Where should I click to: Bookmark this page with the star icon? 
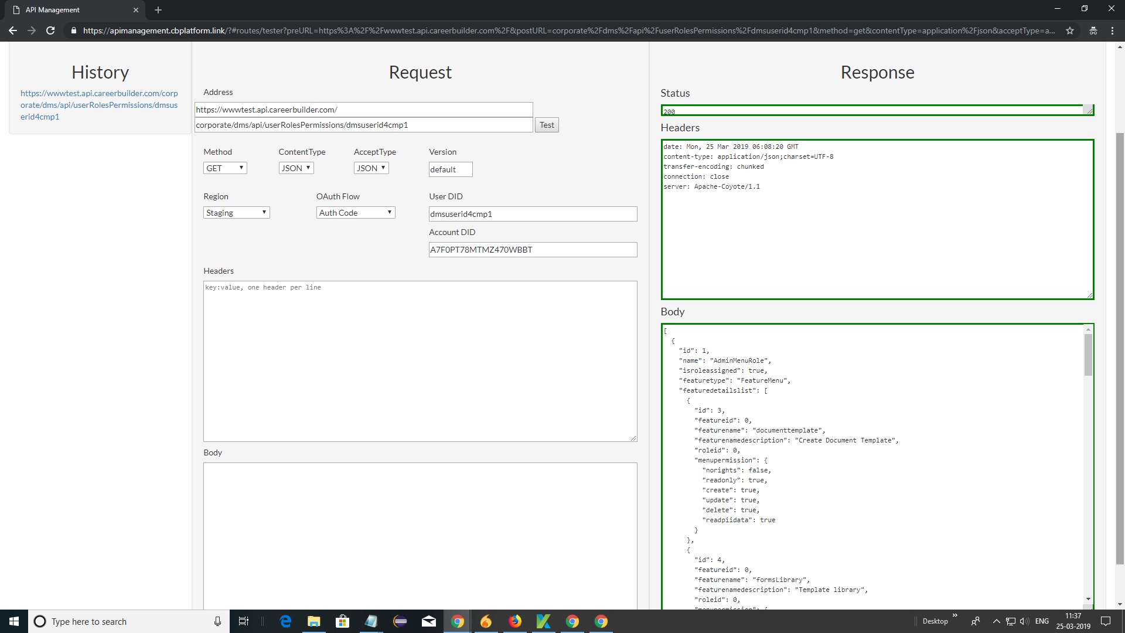pos(1070,30)
